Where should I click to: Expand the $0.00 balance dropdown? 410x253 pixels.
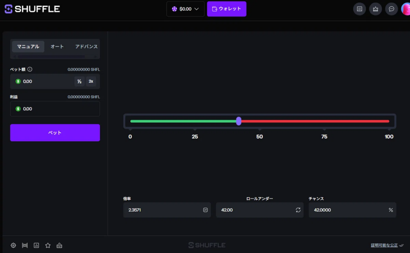click(185, 9)
